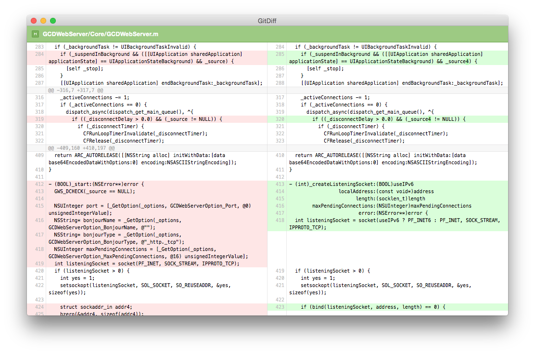The image size is (535, 354).
Task: Click the GCDWebServer/Core/GCDWebServer.m file path header
Action: point(101,34)
